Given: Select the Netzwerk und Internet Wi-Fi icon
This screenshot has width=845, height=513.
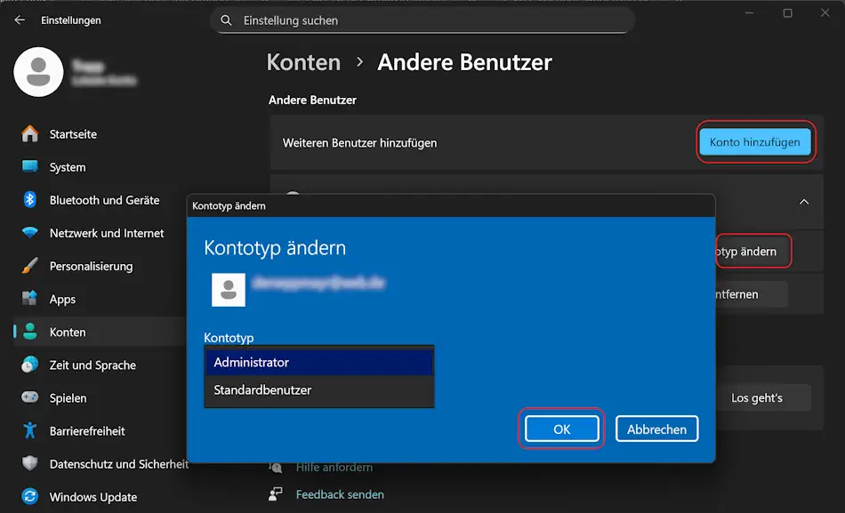Looking at the screenshot, I should tap(30, 233).
